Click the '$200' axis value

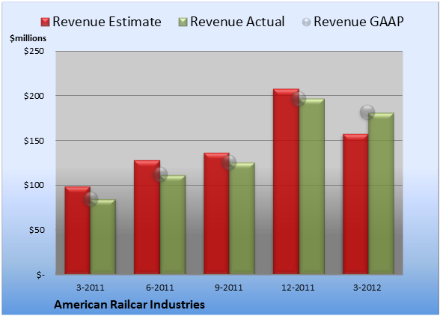pyautogui.click(x=34, y=96)
